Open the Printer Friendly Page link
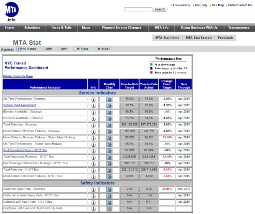 [x=18, y=76]
